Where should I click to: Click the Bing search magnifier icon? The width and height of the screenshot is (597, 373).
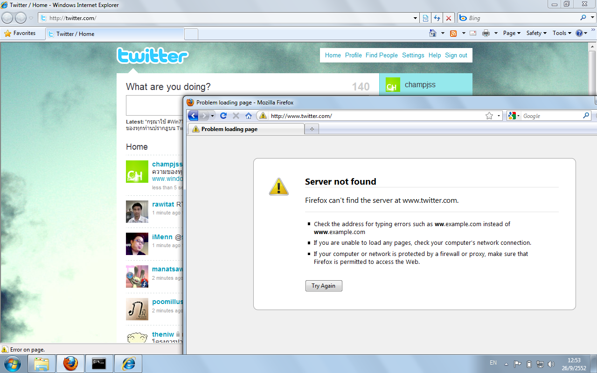(583, 18)
